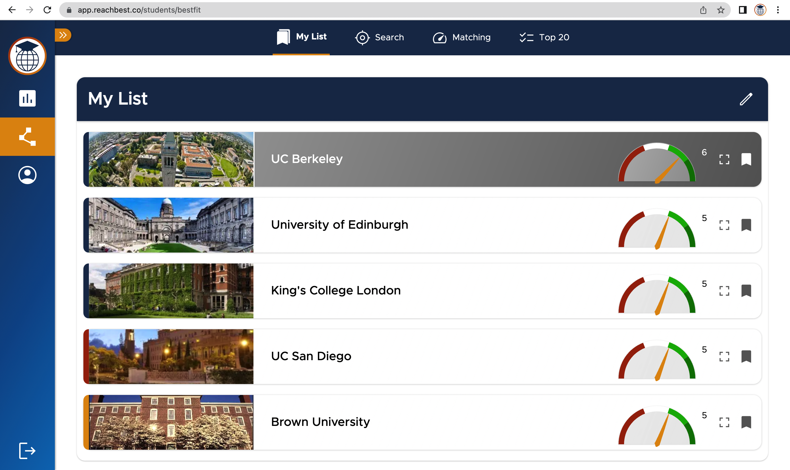
Task: Reload the page with the refresh icon
Action: [47, 10]
